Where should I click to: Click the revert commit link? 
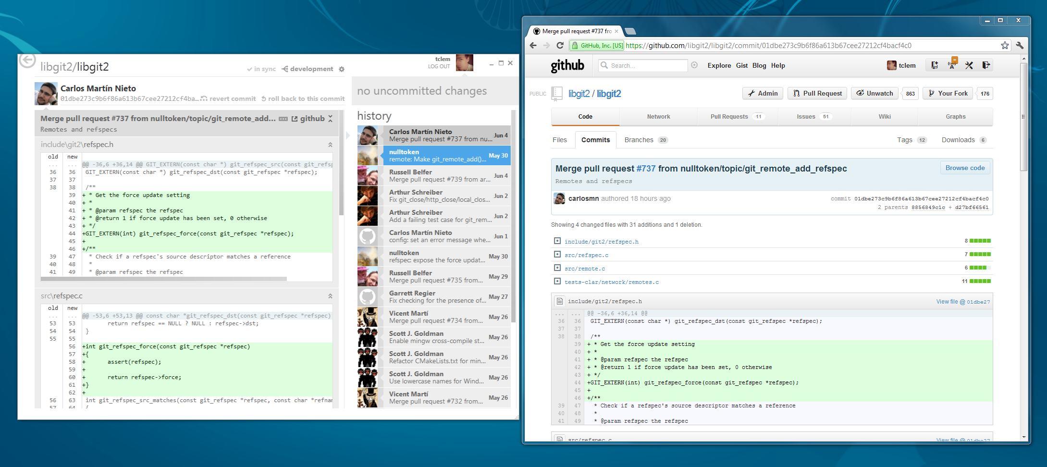point(228,99)
